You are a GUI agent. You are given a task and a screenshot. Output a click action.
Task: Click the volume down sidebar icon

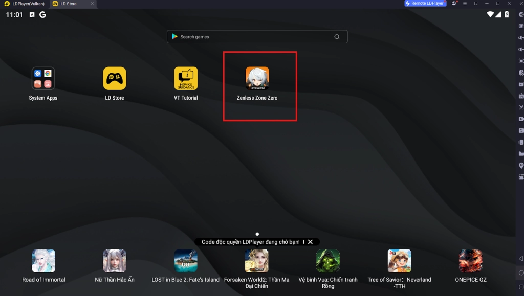point(521,50)
